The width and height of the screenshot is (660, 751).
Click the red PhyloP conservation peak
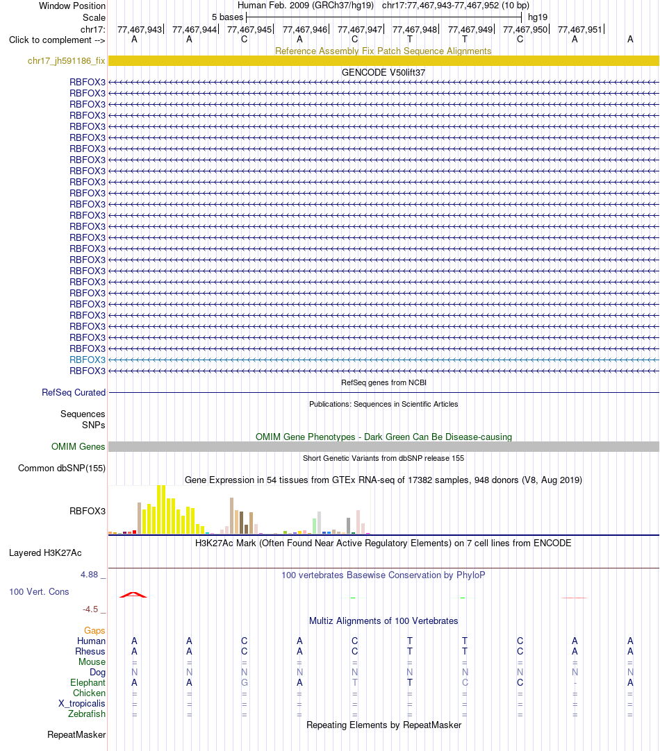tap(133, 595)
